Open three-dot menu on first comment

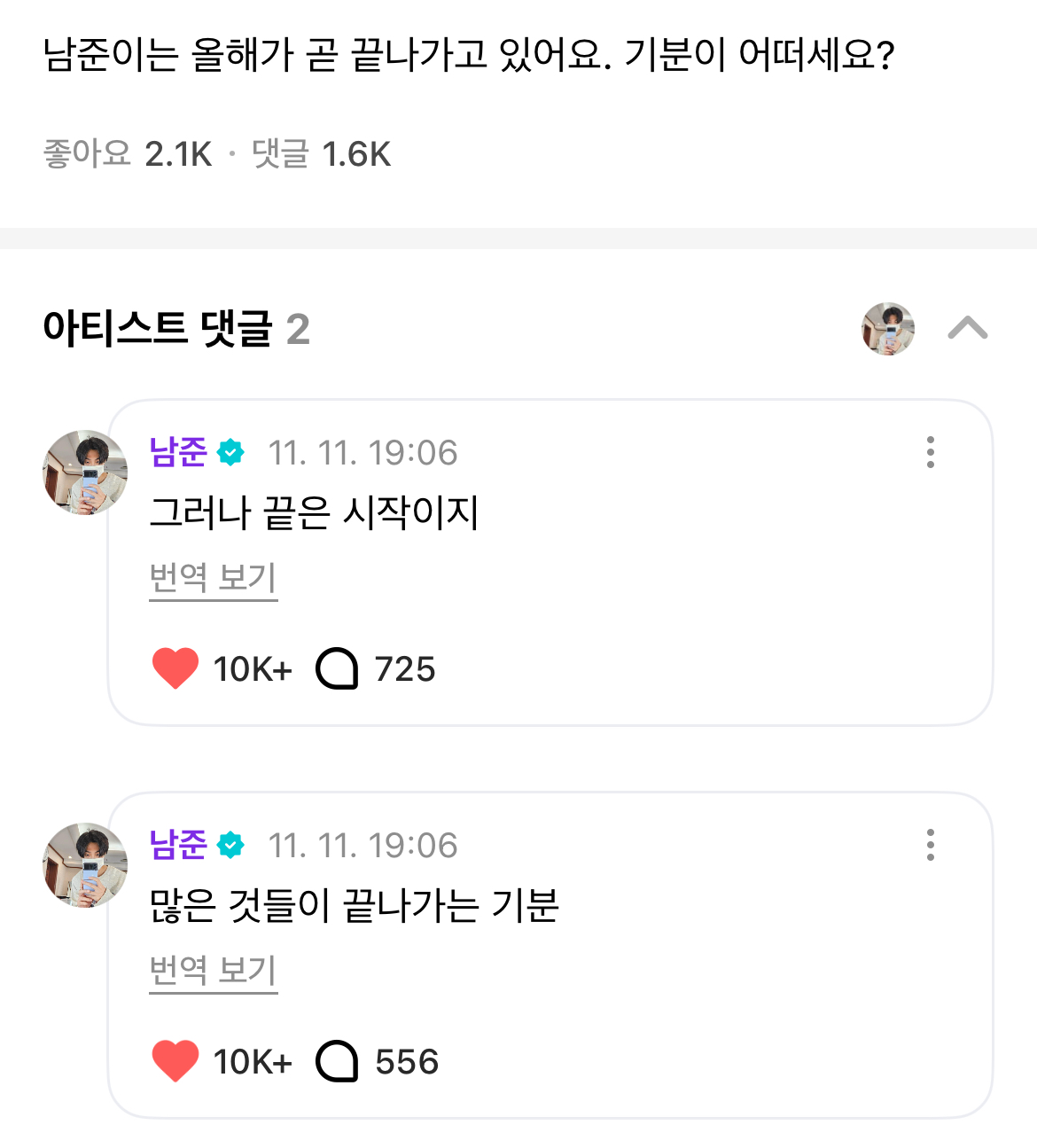(x=930, y=452)
